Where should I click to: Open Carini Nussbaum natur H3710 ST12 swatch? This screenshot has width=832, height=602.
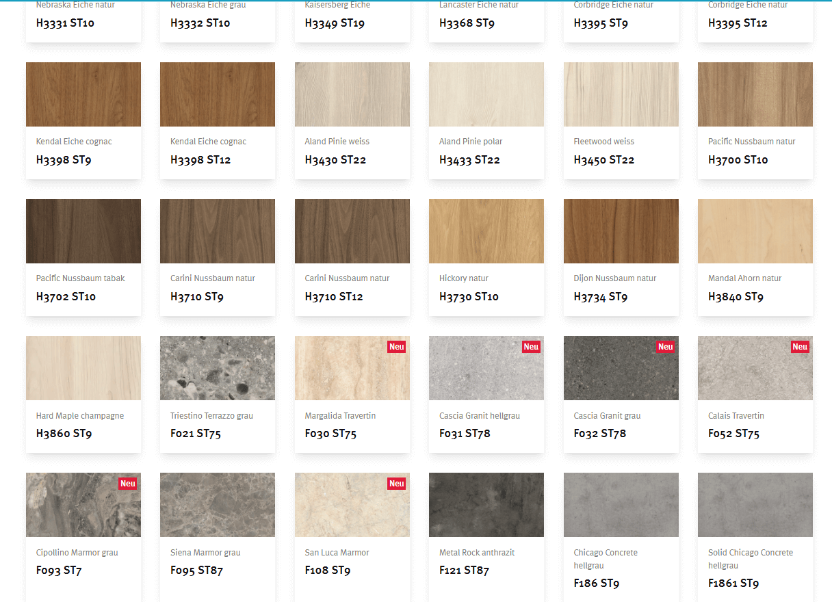[x=352, y=231]
